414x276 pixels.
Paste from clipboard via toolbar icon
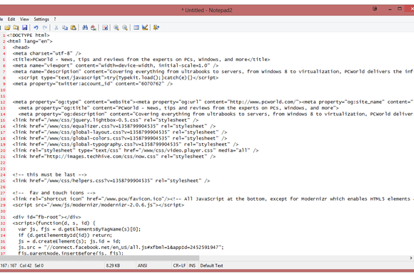tap(74, 27)
